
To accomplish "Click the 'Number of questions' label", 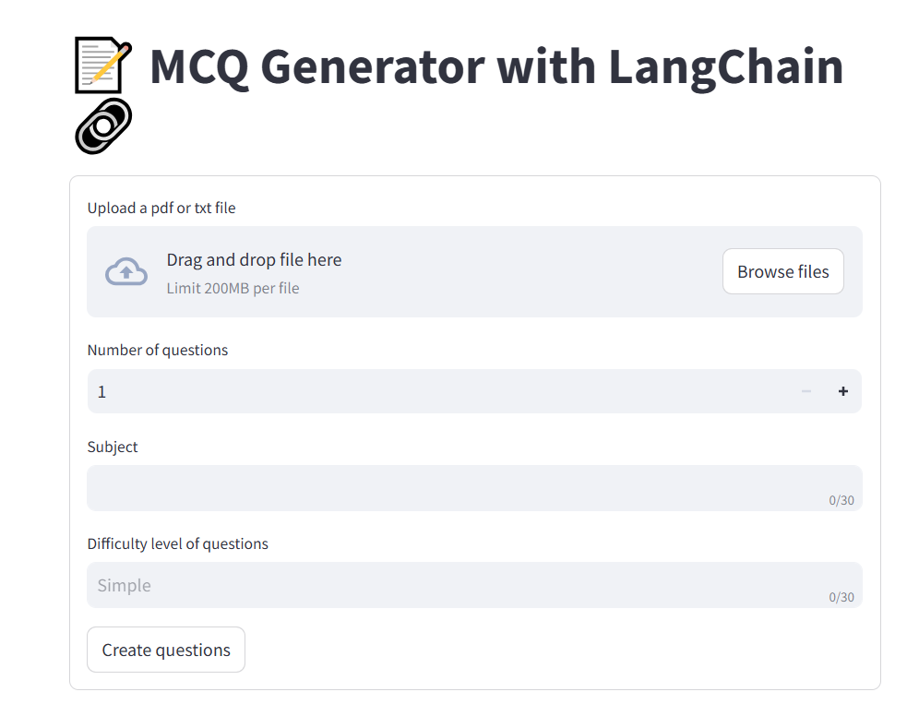I will pos(158,351).
